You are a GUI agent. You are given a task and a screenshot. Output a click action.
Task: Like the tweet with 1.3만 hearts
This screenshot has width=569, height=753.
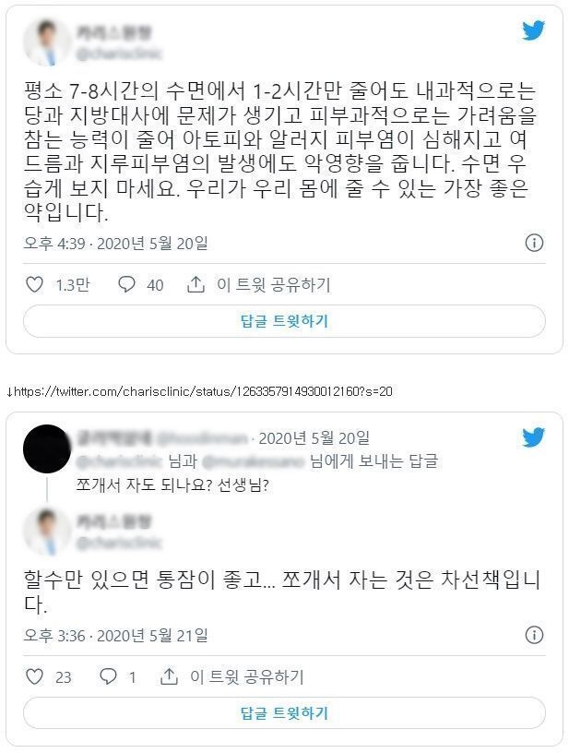[x=34, y=284]
